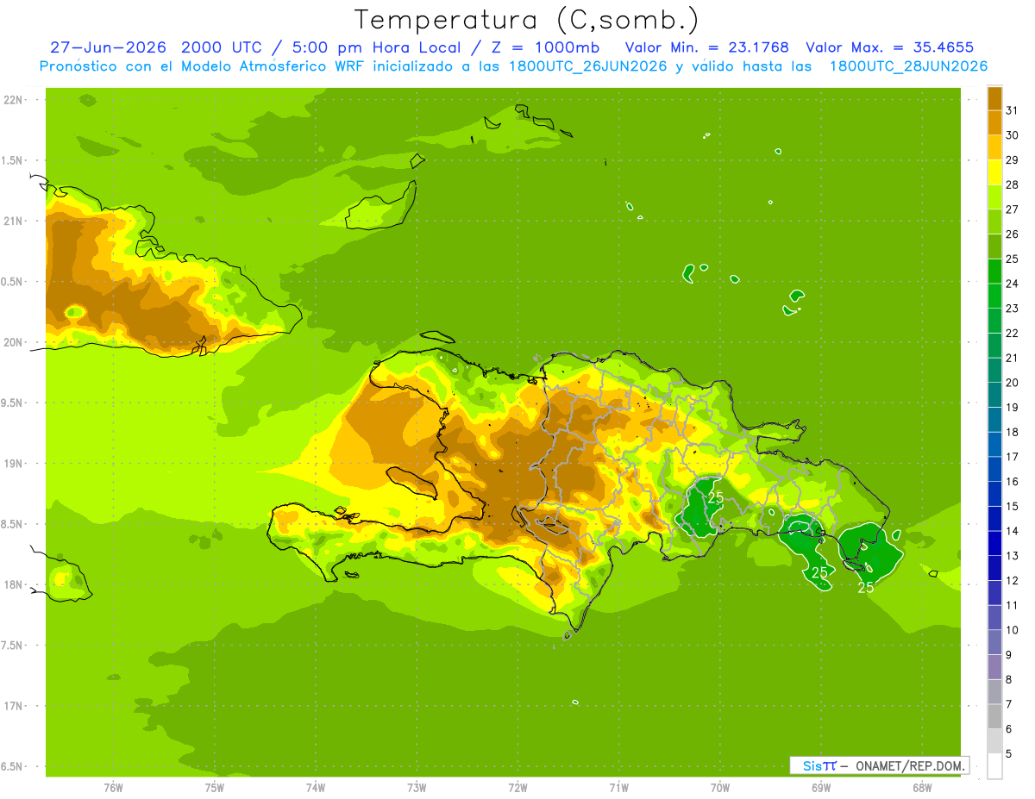1035x799 pixels.
Task: Click the '31' colorbar label
Action: pyautogui.click(x=1012, y=110)
